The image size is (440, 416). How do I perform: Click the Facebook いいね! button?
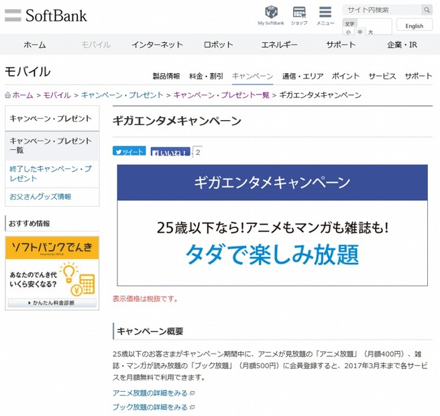tap(170, 152)
